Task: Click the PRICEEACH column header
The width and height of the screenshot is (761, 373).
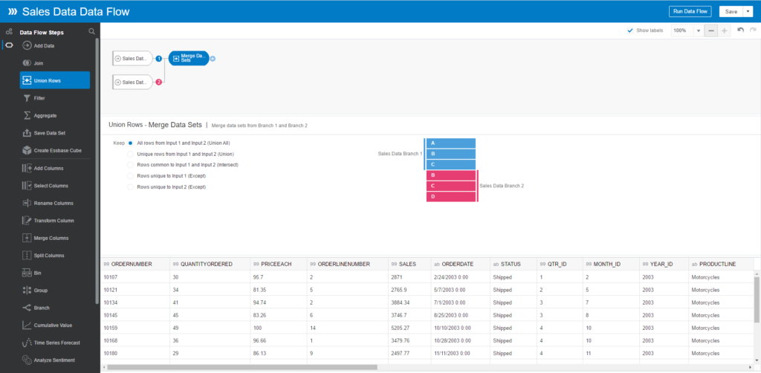Action: (278, 264)
